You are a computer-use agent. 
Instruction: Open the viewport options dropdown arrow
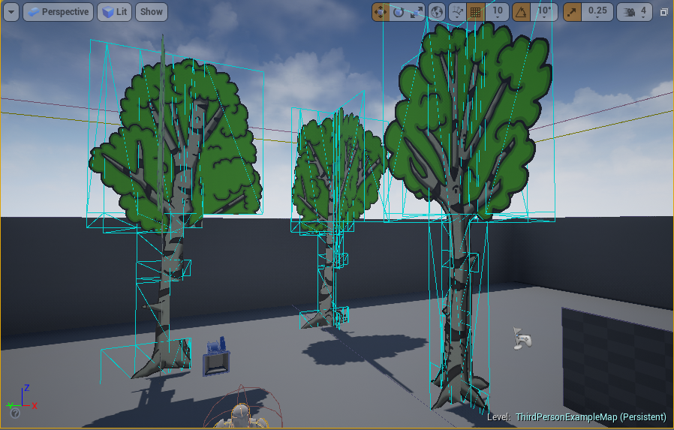tap(11, 12)
